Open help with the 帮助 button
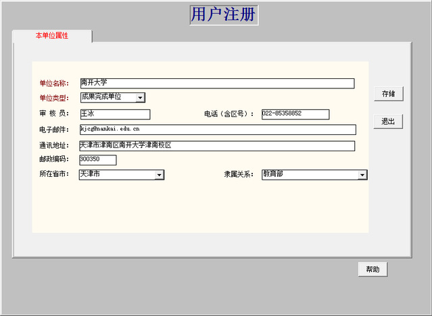 pos(373,269)
